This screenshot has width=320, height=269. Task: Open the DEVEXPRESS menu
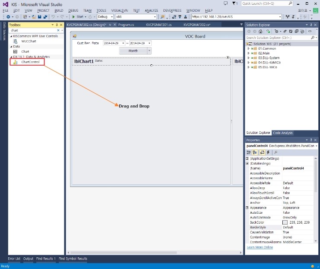(171, 10)
